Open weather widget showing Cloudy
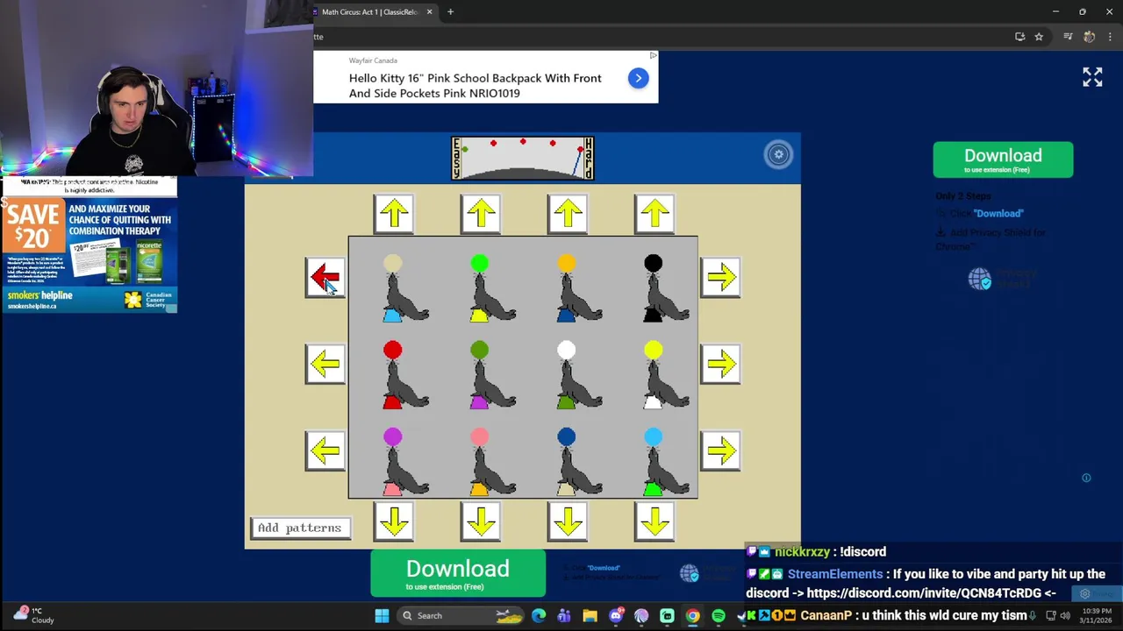1123x631 pixels. click(x=35, y=615)
